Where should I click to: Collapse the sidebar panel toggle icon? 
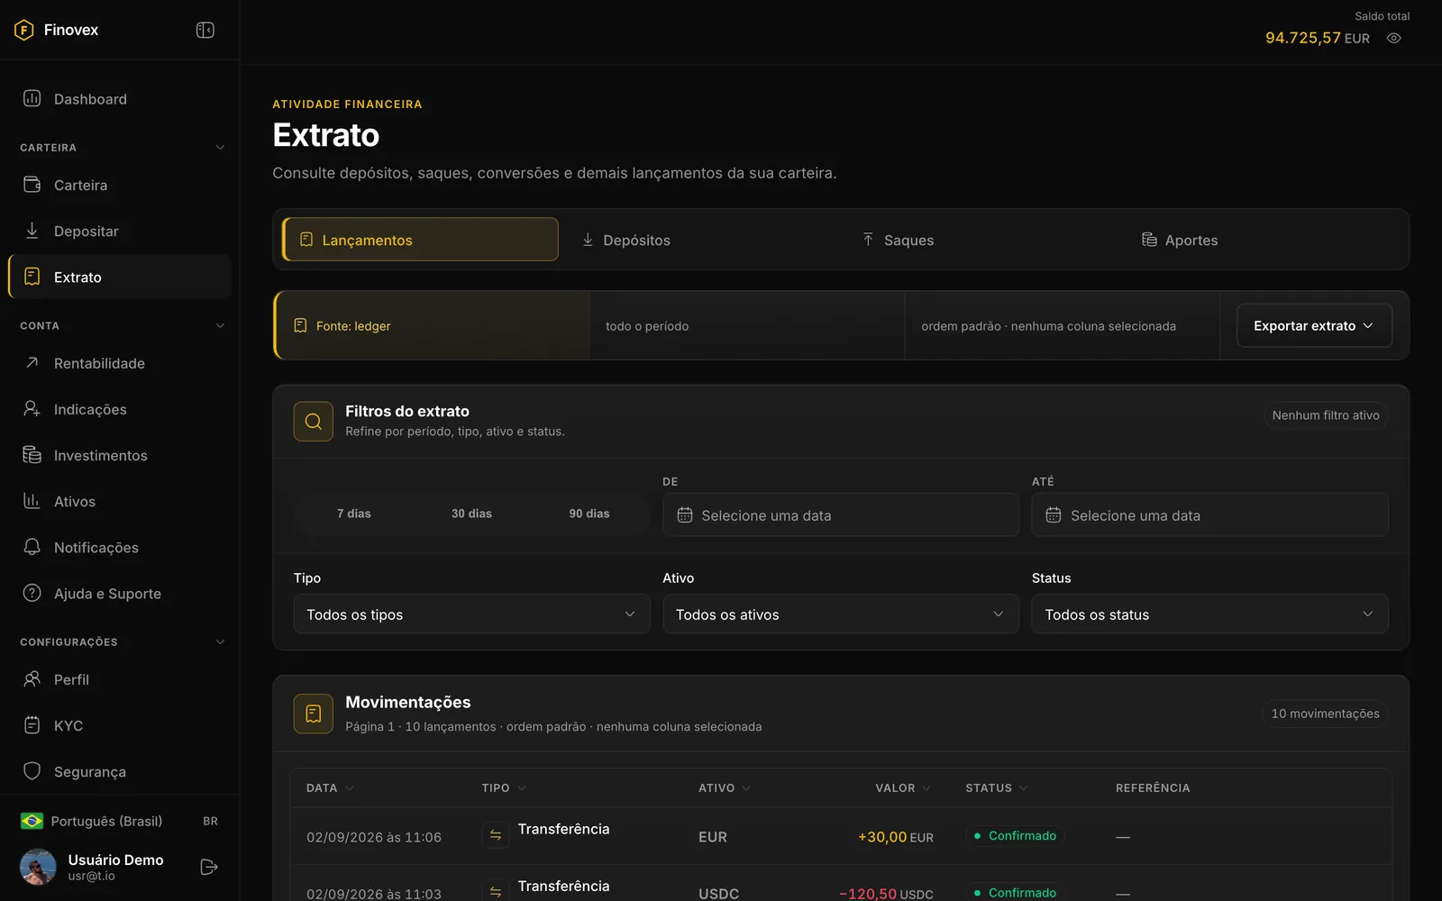205,30
